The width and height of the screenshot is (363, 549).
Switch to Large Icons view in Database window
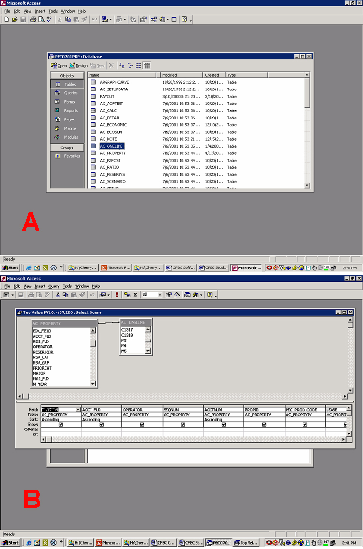(121, 65)
